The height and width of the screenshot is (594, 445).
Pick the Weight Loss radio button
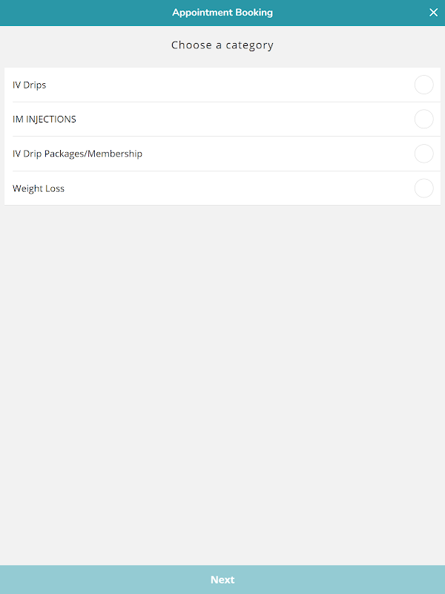coord(423,189)
